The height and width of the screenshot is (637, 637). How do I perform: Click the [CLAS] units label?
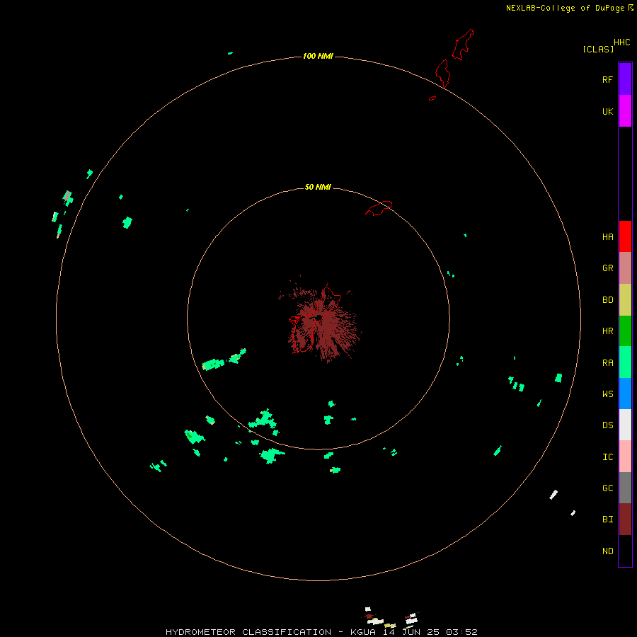598,50
